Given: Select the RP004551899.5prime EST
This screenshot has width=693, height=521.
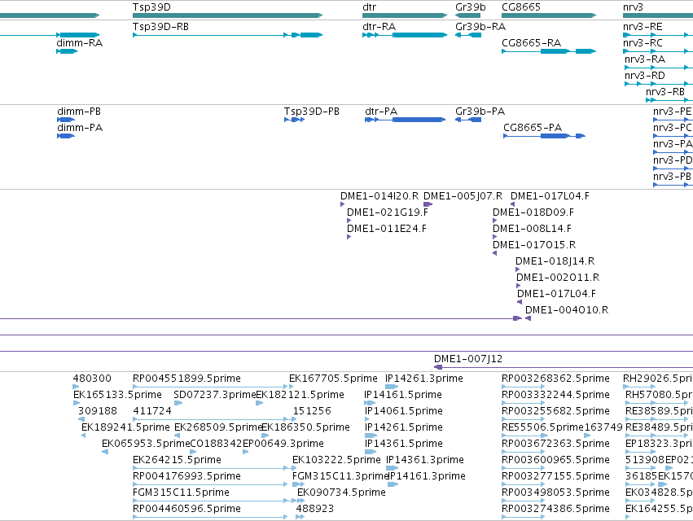Looking at the screenshot, I should pos(186,379).
